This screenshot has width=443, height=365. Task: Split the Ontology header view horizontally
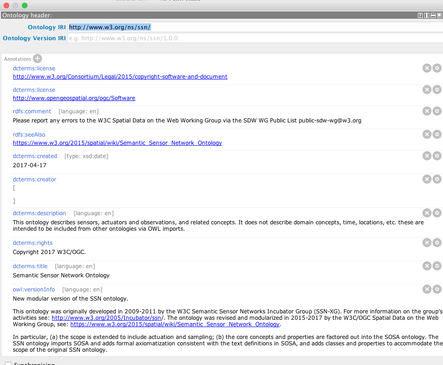(x=433, y=15)
